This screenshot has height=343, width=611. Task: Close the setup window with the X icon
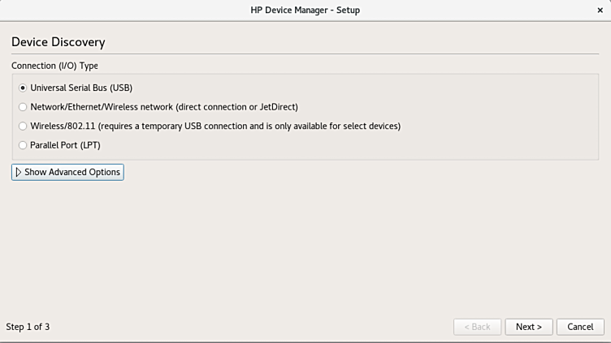600,10
